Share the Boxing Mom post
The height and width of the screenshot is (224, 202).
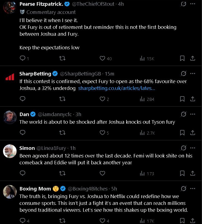[192, 221]
